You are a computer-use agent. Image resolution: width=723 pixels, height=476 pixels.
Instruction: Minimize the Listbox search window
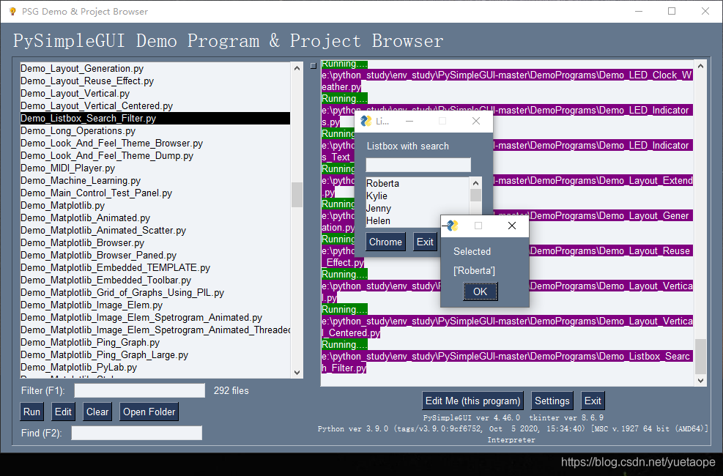tap(409, 121)
